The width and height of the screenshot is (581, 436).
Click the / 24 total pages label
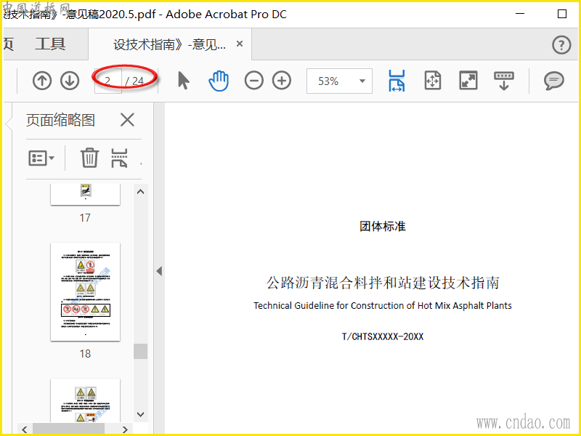coord(134,81)
